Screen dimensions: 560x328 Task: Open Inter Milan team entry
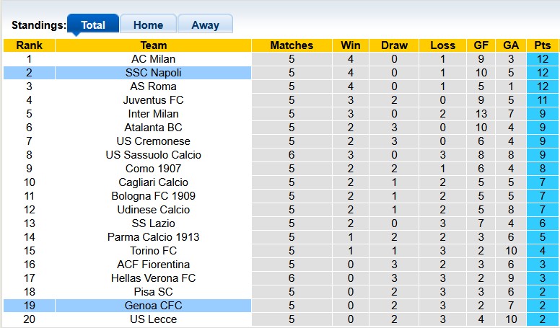[153, 114]
